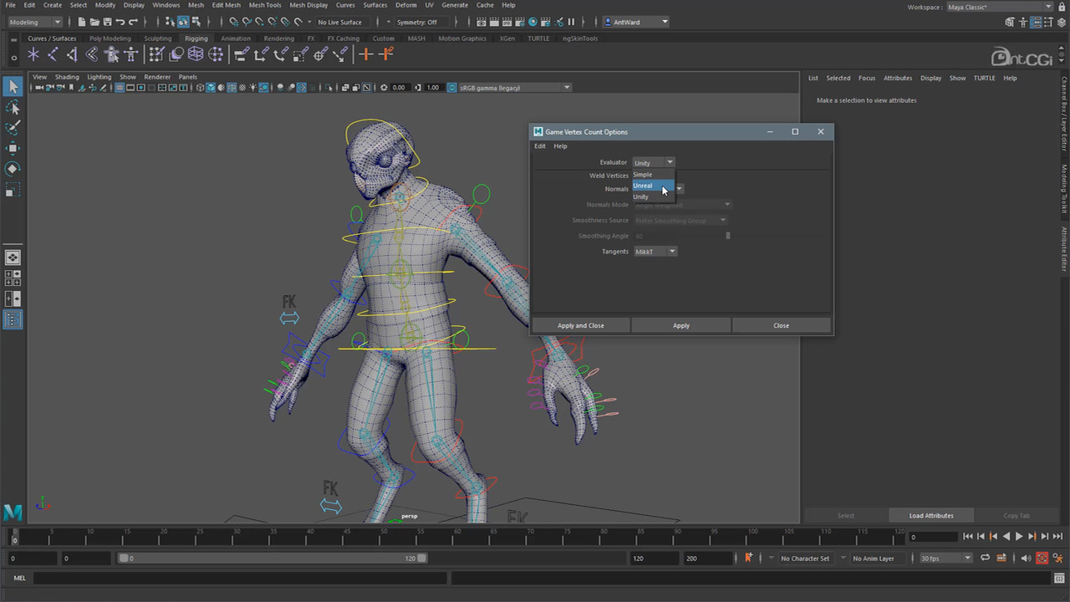The width and height of the screenshot is (1070, 602).
Task: Open the 30 fps frame rate dropdown
Action: pyautogui.click(x=945, y=559)
